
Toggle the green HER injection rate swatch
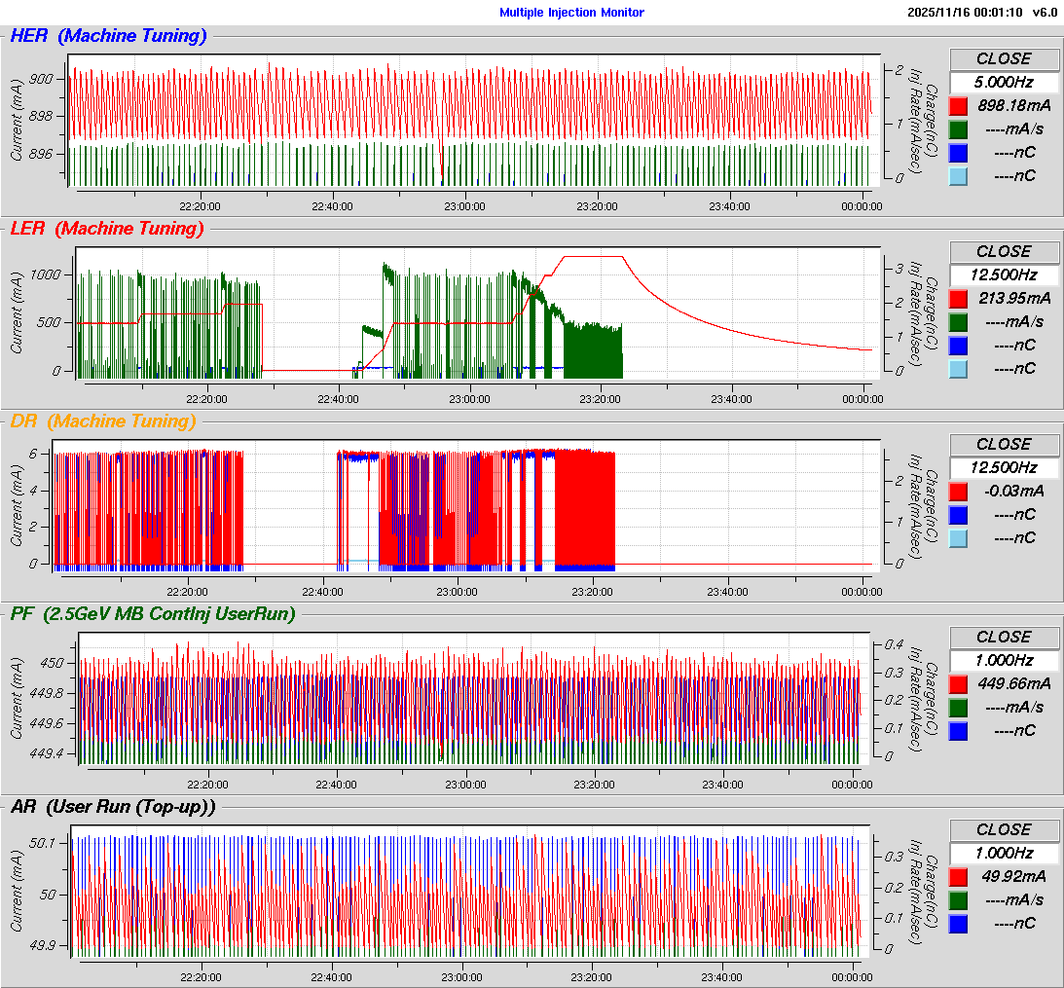pyautogui.click(x=959, y=128)
